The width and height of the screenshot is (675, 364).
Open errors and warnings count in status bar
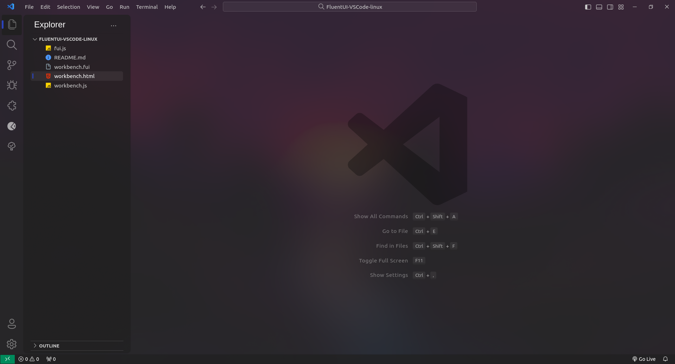[29, 359]
